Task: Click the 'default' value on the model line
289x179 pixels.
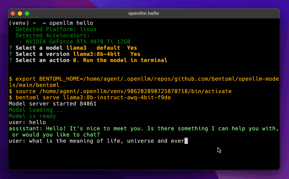Action: pyautogui.click(x=108, y=48)
